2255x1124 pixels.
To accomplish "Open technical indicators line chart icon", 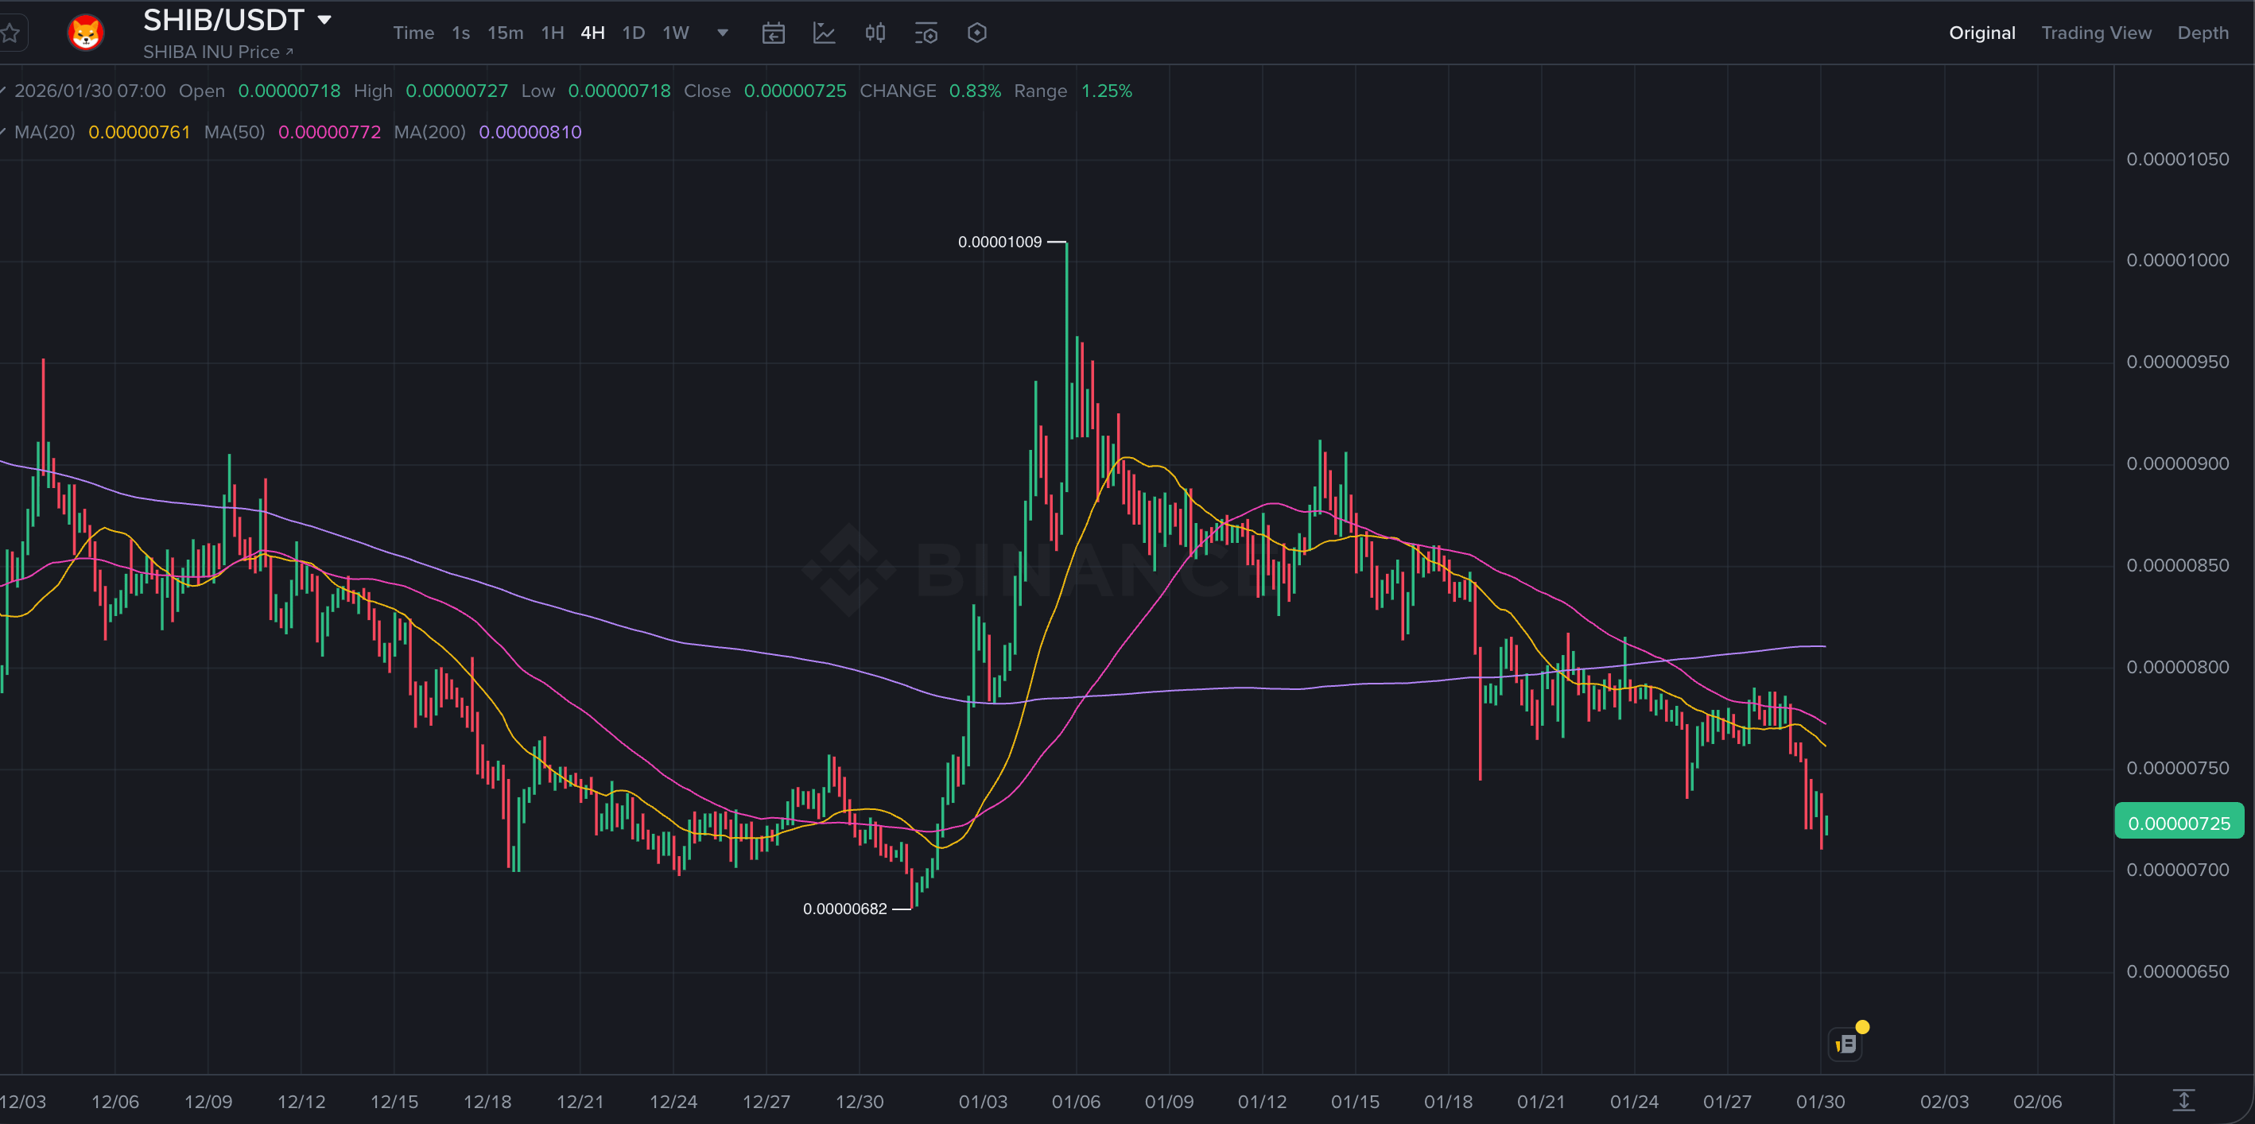I will [824, 33].
